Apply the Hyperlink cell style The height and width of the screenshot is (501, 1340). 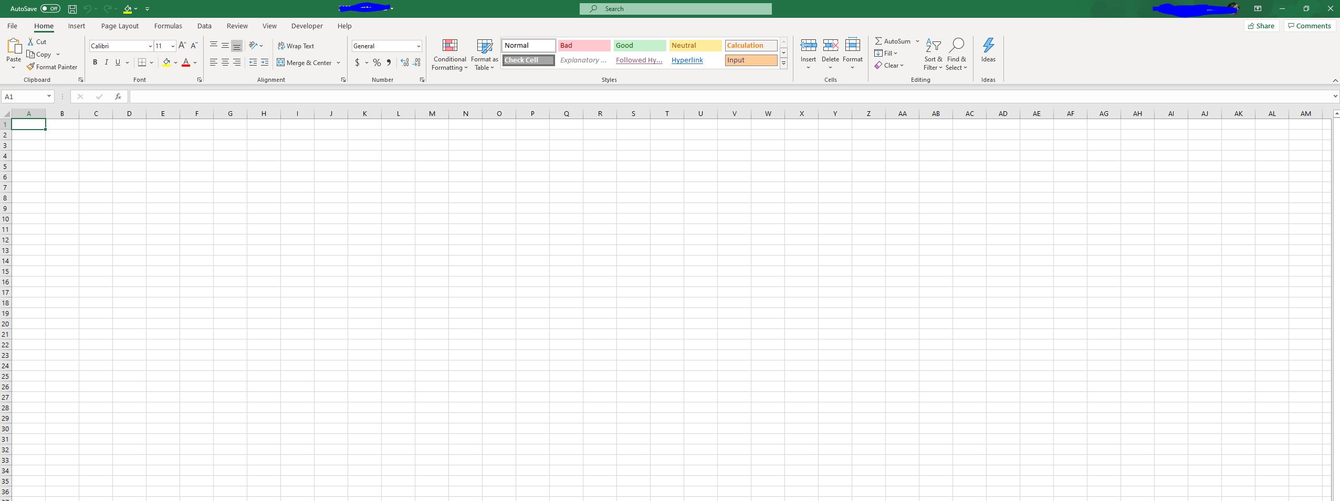tap(695, 60)
